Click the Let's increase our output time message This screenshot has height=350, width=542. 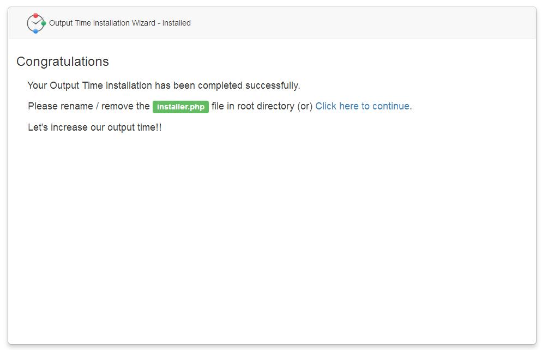tap(95, 127)
